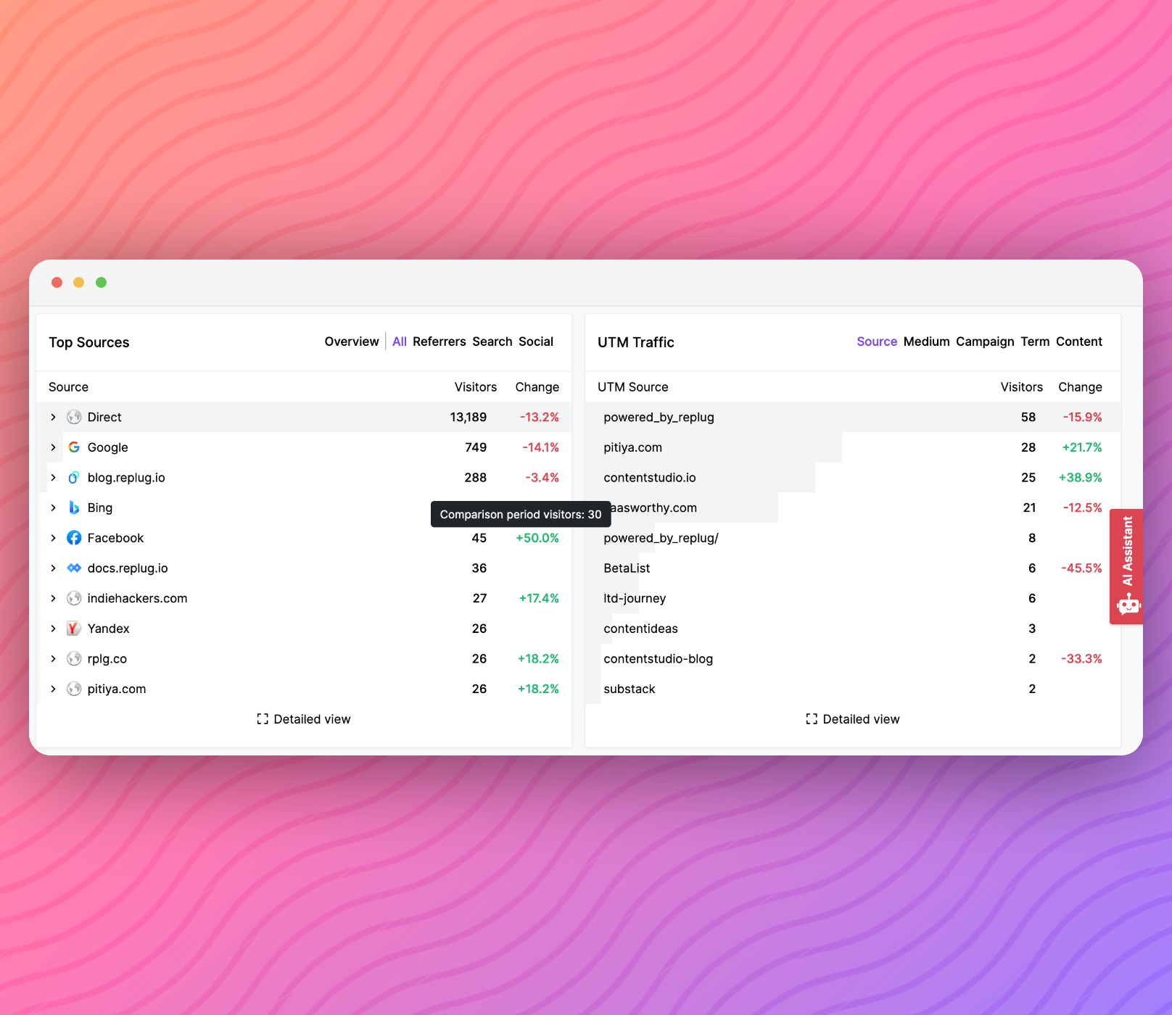Click the Direct source globe icon
Screen dimensions: 1172x1015
coord(74,417)
